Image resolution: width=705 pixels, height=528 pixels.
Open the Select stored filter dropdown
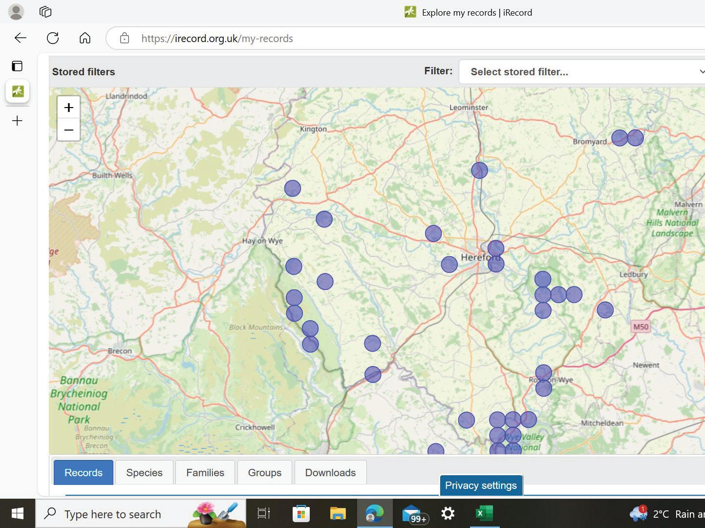582,72
